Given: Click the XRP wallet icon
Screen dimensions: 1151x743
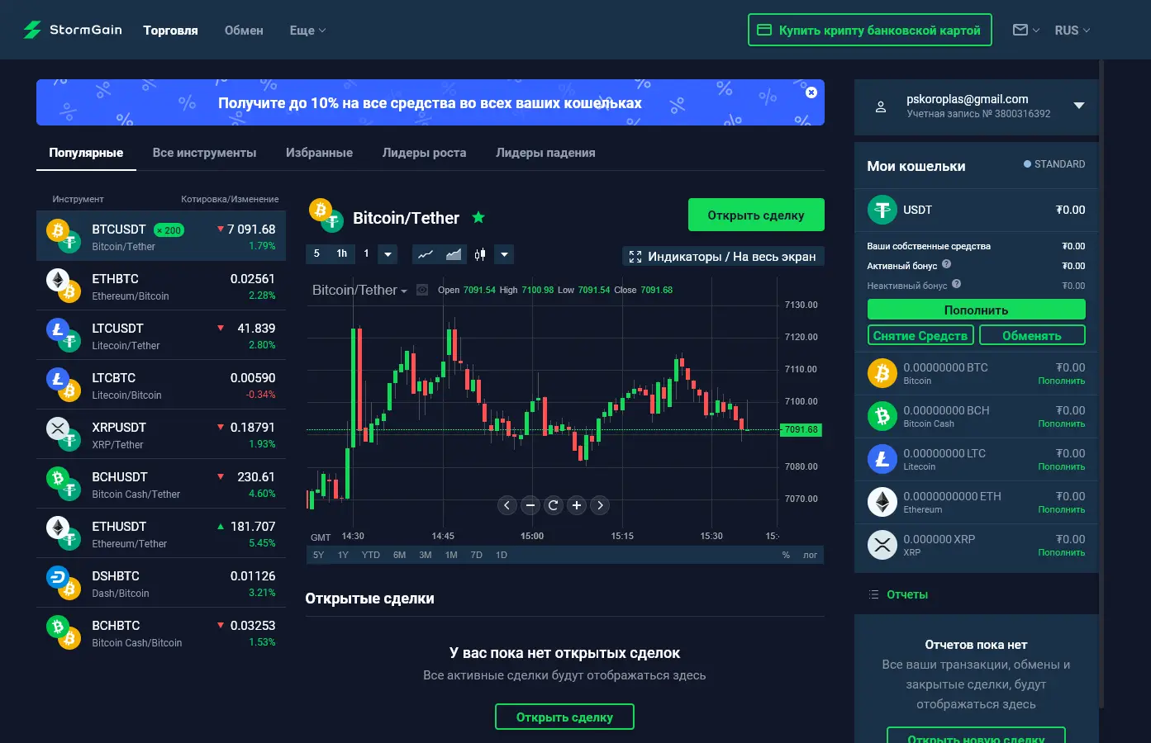Looking at the screenshot, I should click(x=882, y=545).
